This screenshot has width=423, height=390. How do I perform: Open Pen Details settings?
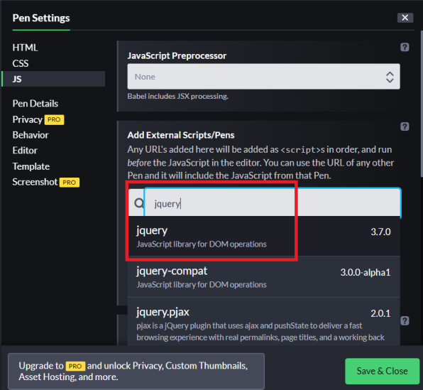point(35,104)
